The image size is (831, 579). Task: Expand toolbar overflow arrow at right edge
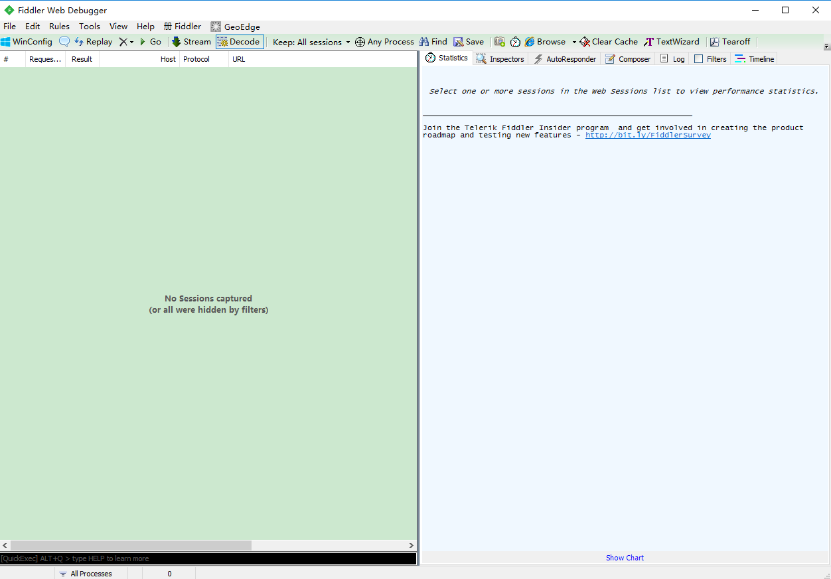click(x=826, y=46)
